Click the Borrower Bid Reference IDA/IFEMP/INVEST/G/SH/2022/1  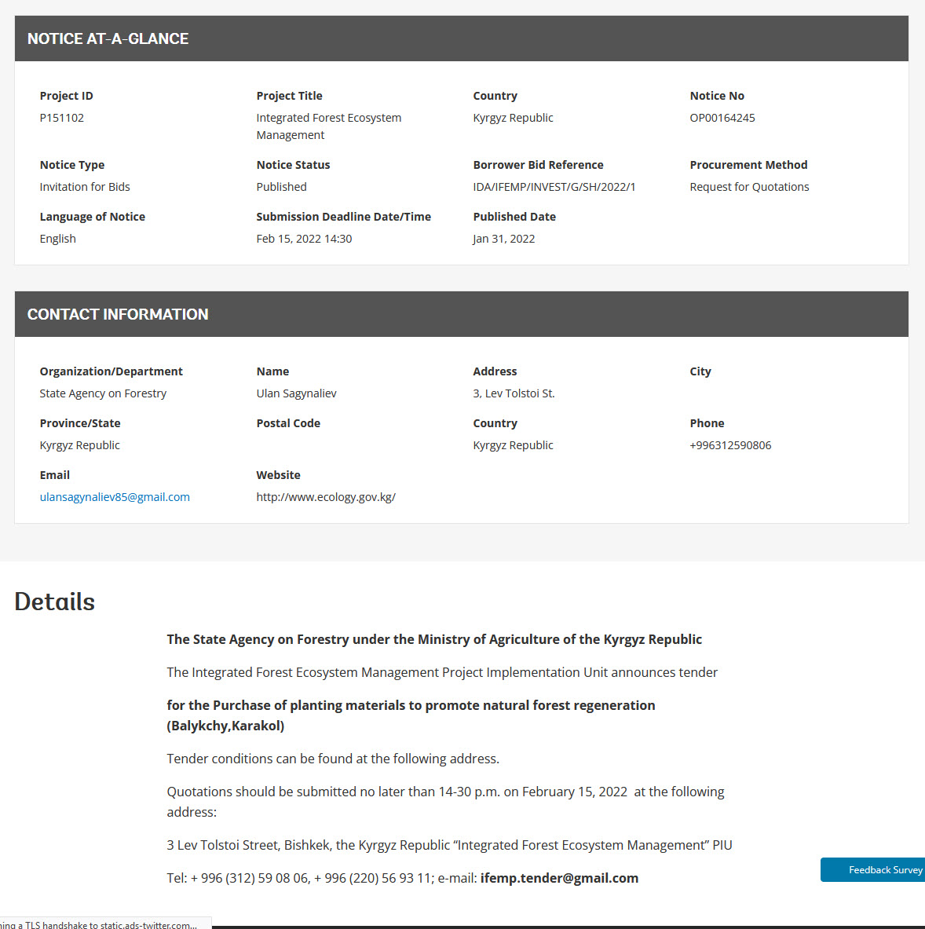(x=554, y=187)
